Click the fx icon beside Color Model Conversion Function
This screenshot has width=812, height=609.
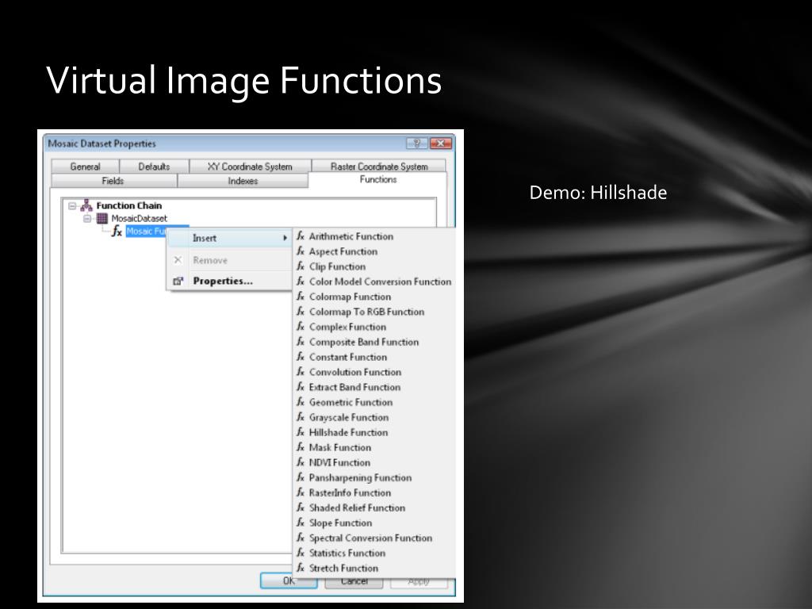tap(301, 282)
